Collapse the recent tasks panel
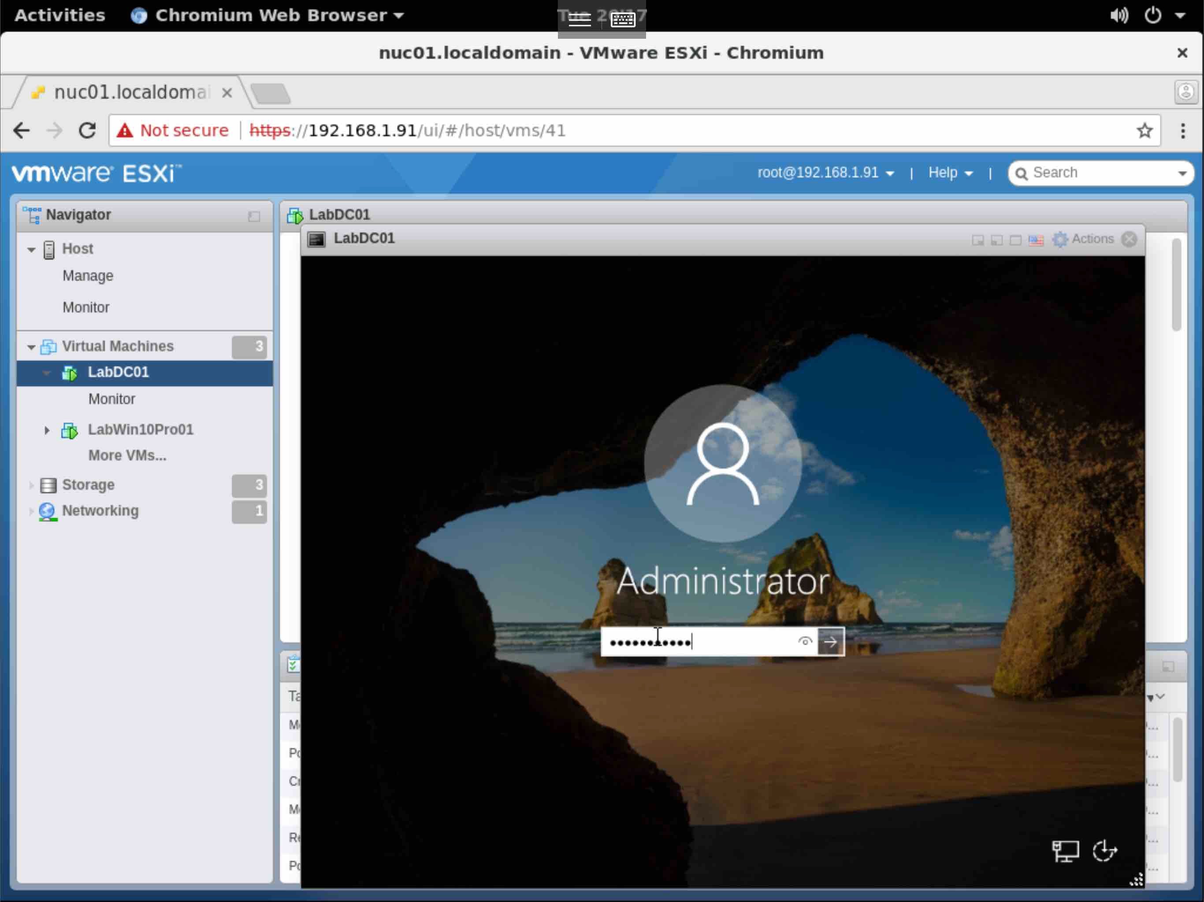The width and height of the screenshot is (1204, 902). click(x=1167, y=667)
